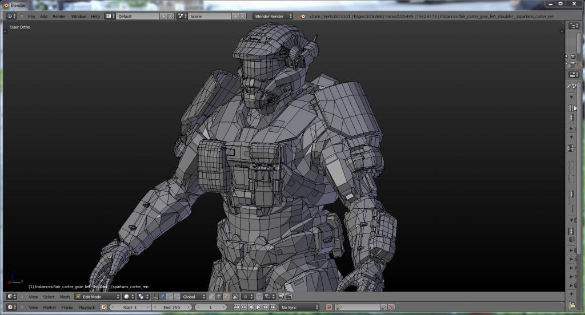Select the scale manipulator icon
The image size is (585, 315).
(177, 297)
